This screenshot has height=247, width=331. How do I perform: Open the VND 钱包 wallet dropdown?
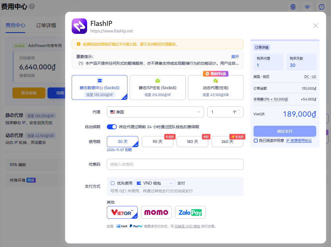pos(155,183)
